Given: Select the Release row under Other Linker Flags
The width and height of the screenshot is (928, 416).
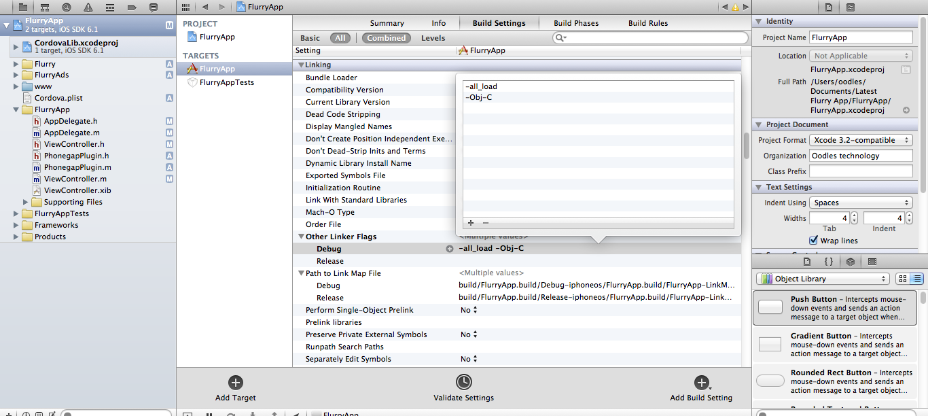Looking at the screenshot, I should pos(517,262).
